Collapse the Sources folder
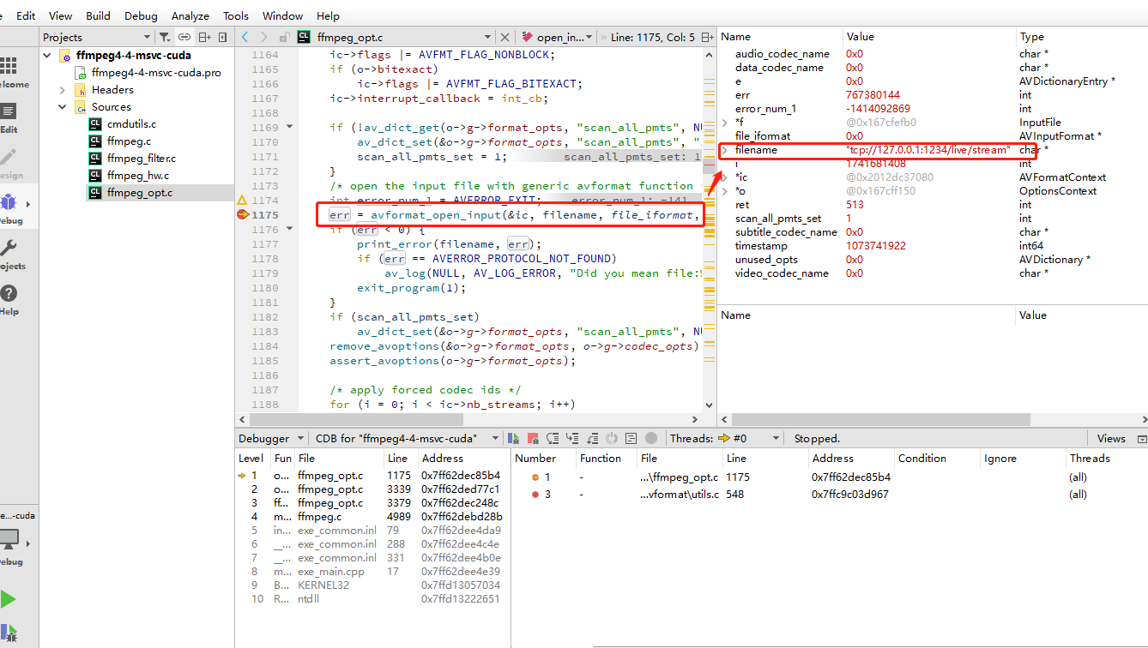Image resolution: width=1148 pixels, height=648 pixels. click(x=63, y=107)
